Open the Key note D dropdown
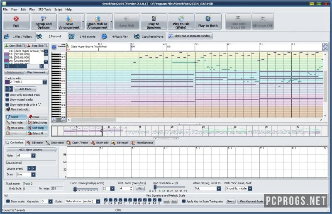Image resolution: width=332 pixels, height=214 pixels. click(50, 202)
